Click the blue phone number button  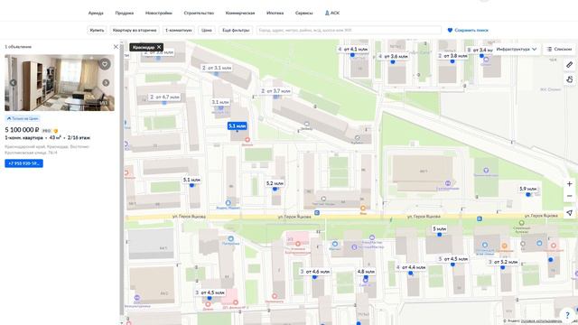coord(24,163)
